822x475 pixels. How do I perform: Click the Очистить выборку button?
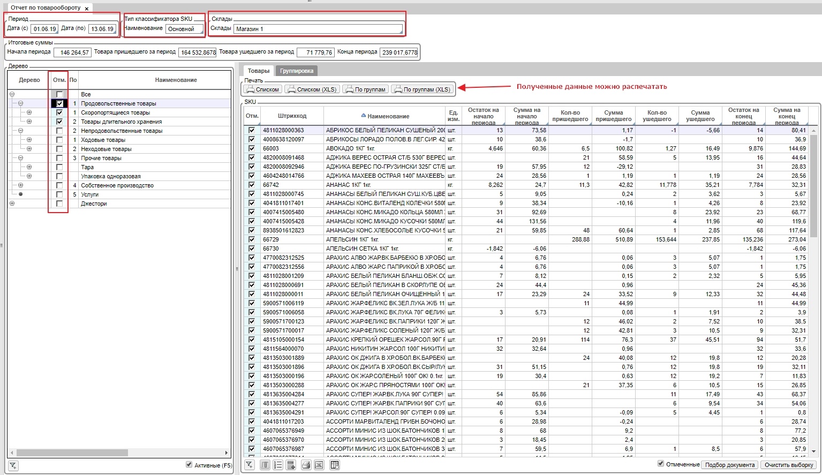coord(788,465)
